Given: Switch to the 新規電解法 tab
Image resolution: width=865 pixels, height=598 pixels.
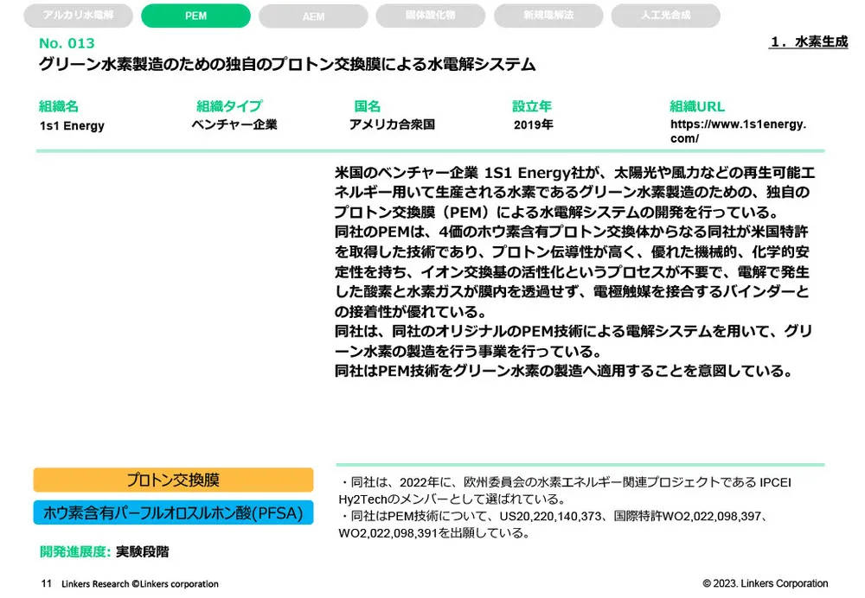Looking at the screenshot, I should pos(548,16).
